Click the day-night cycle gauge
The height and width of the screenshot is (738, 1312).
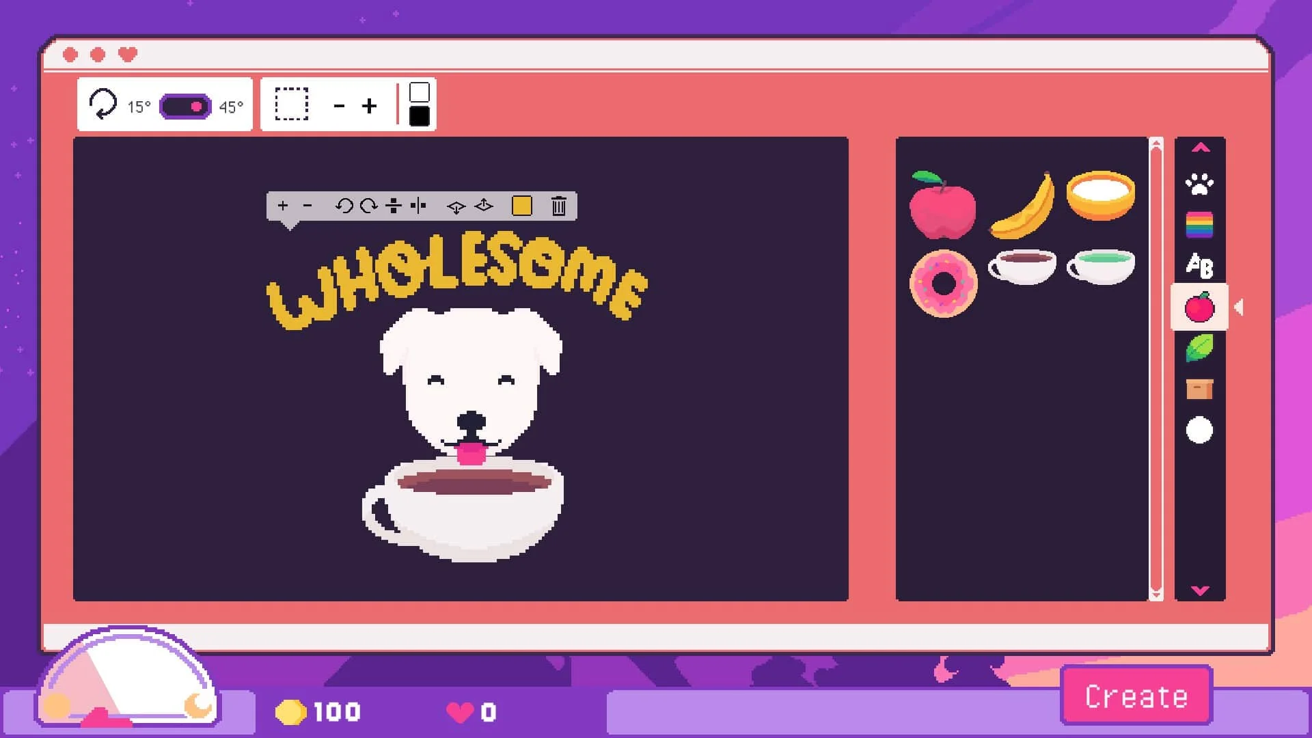[128, 676]
